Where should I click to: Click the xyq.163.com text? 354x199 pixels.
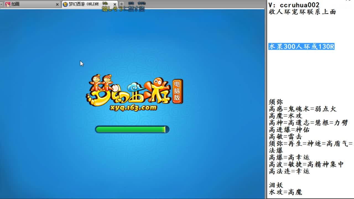(x=133, y=108)
